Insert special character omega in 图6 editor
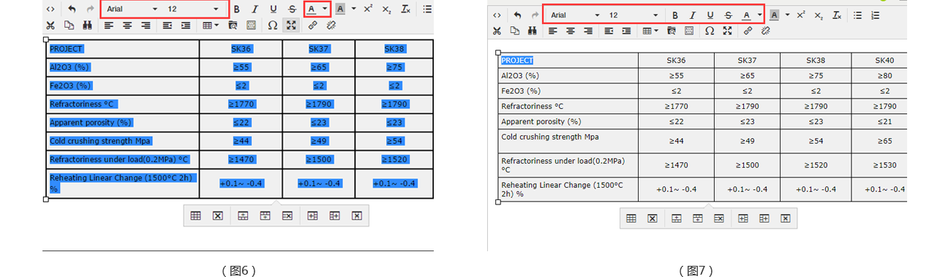 (273, 26)
